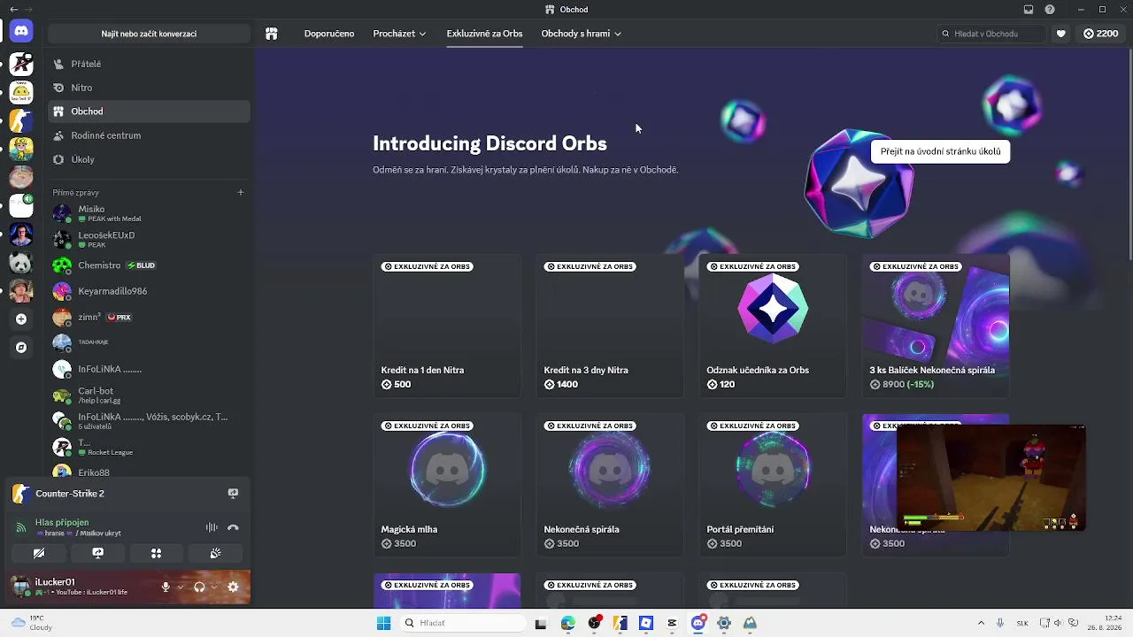Click Najít nebo začít konverzaci button
Image resolution: width=1133 pixels, height=637 pixels.
pyautogui.click(x=149, y=34)
